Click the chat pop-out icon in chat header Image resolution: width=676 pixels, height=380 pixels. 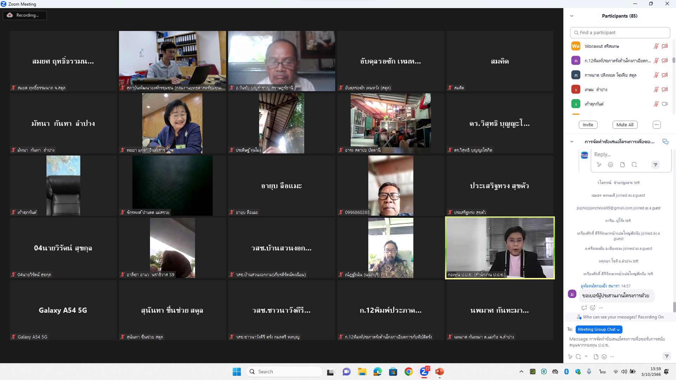665,141
